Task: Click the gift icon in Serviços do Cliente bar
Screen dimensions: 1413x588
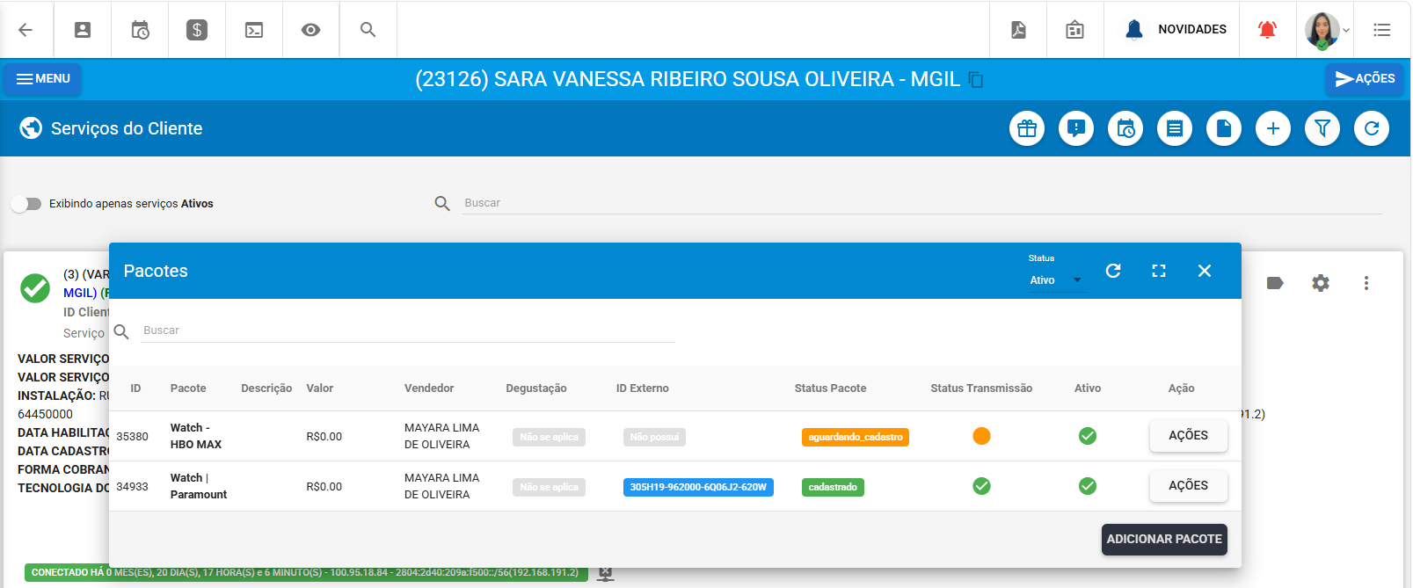Action: click(1027, 129)
